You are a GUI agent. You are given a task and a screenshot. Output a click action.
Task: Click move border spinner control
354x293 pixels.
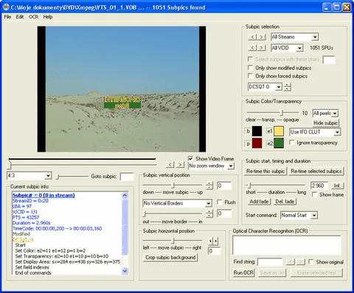[x=209, y=213]
